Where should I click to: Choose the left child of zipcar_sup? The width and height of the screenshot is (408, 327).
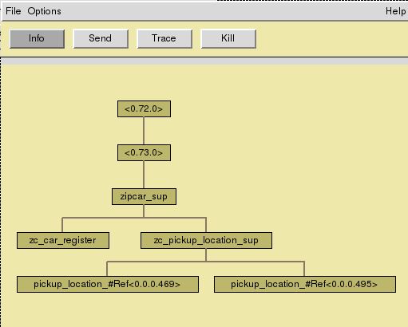63,240
